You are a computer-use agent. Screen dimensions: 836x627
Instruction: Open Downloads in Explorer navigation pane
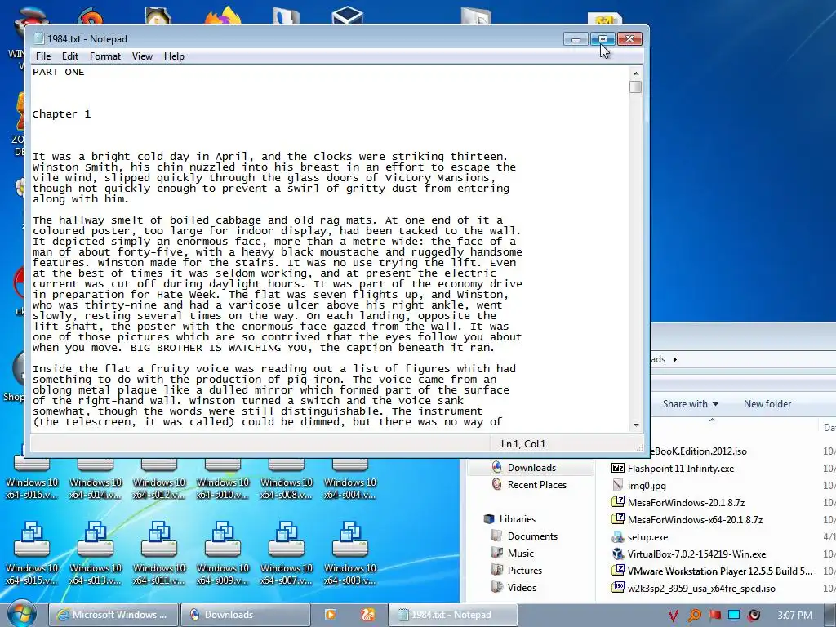(x=531, y=468)
